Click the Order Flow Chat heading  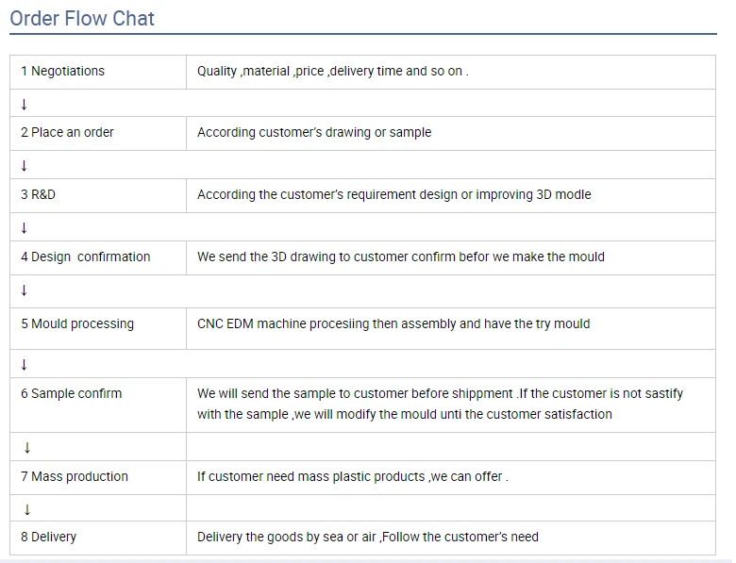click(x=82, y=19)
